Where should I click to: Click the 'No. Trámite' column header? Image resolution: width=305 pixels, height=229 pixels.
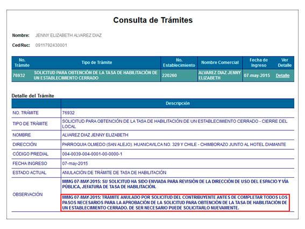pos(22,63)
